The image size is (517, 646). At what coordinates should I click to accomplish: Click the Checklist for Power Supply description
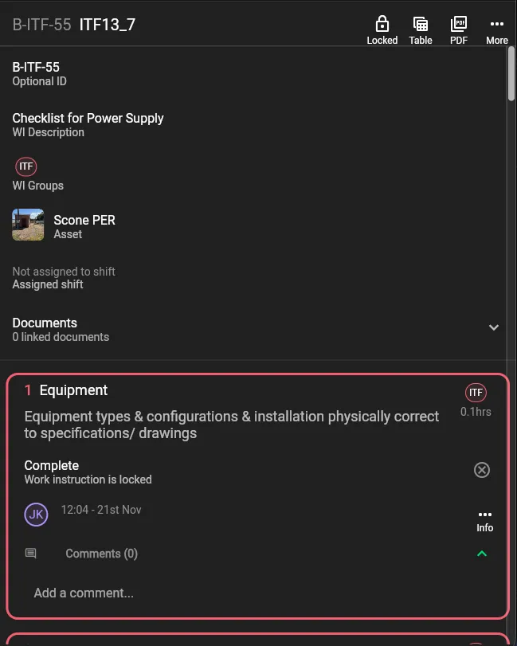point(88,118)
